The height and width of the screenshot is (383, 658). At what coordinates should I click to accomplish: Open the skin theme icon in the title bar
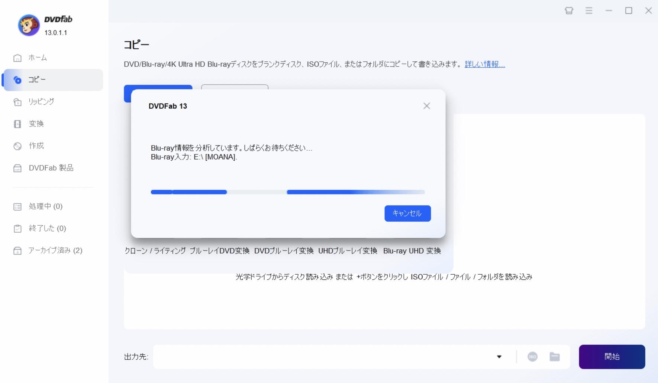pos(569,11)
